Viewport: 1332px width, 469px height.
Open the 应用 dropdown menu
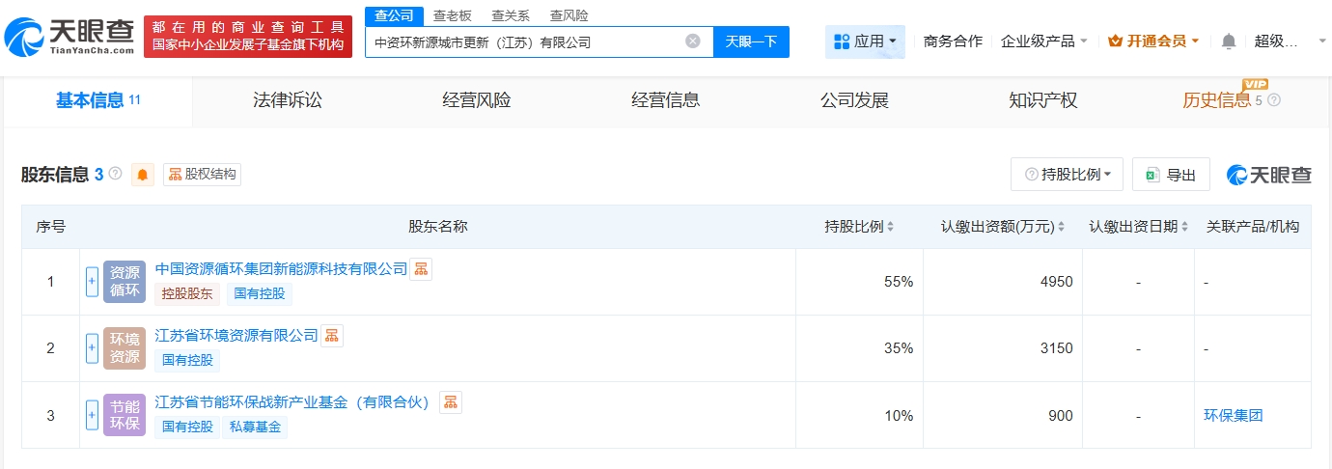click(x=865, y=41)
